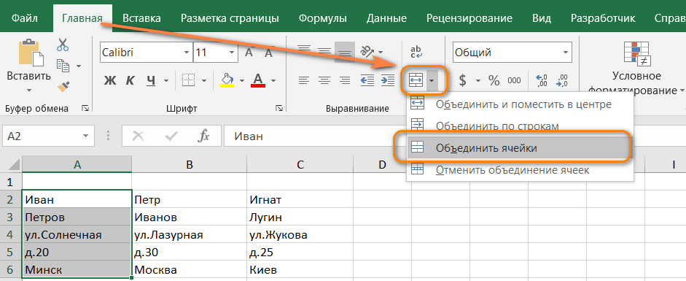Open the Файл tab

(x=25, y=18)
